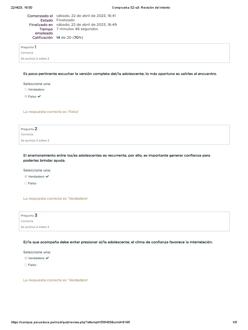Click the Pregunta 3 header label

coord(29,215)
